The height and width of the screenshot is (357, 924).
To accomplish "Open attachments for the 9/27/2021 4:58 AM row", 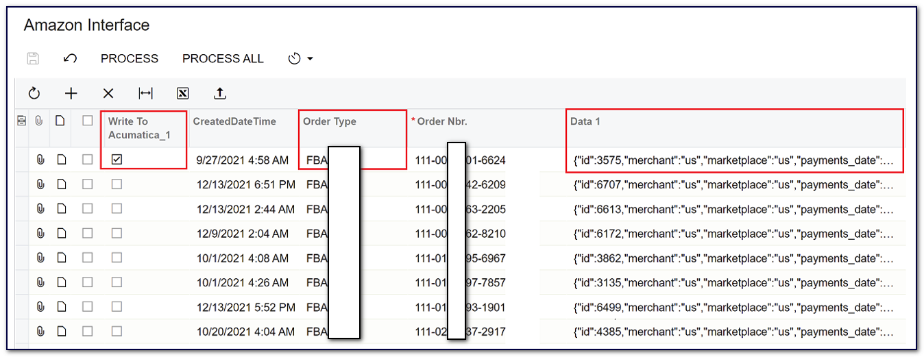I will tap(40, 160).
